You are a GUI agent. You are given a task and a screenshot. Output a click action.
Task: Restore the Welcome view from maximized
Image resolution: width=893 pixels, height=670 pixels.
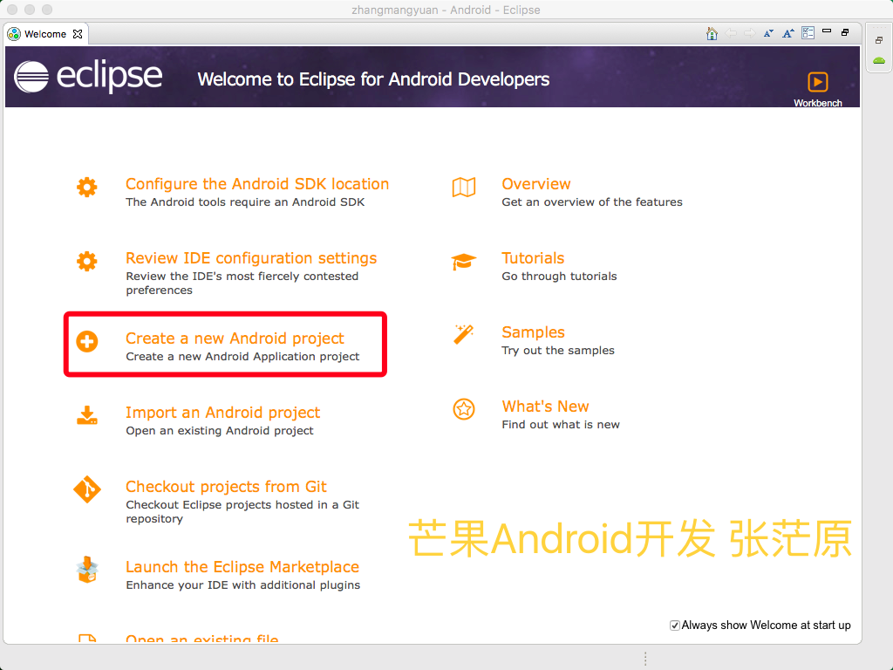tap(845, 32)
